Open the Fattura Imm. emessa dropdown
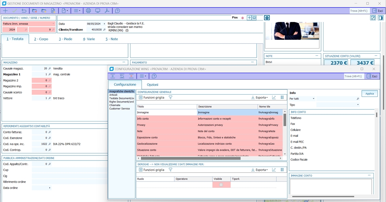The width and height of the screenshot is (386, 202). tap(28, 24)
